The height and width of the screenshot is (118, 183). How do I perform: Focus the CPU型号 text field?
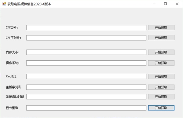coord(86,28)
